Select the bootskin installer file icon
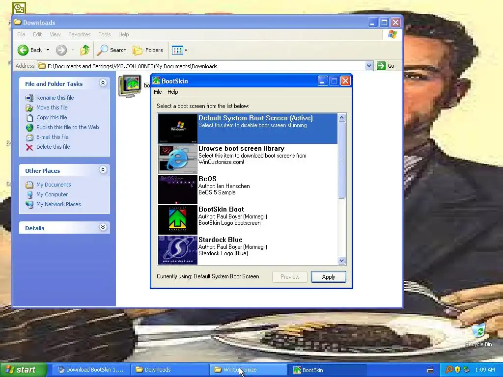Viewport: 503px width, 377px height. pyautogui.click(x=130, y=85)
